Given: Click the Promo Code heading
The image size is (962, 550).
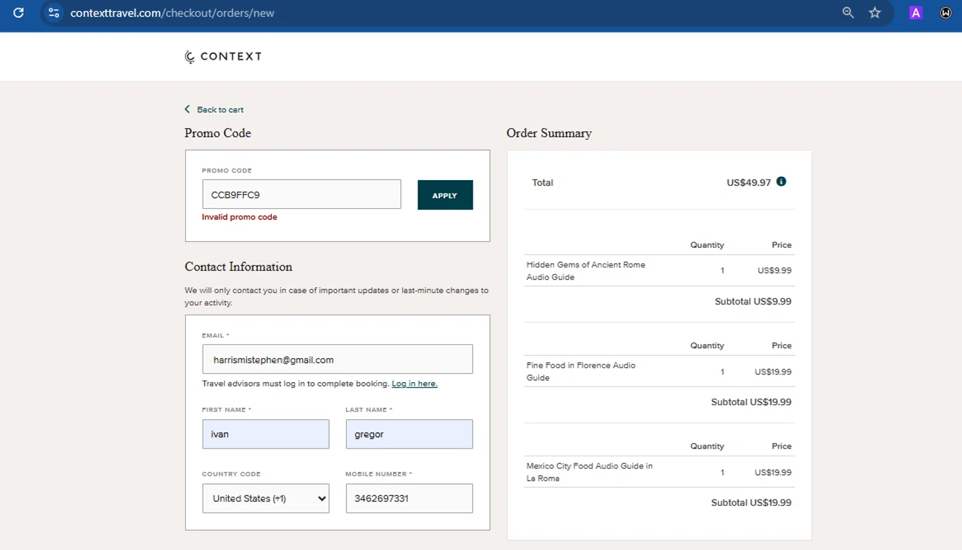Looking at the screenshot, I should 218,133.
